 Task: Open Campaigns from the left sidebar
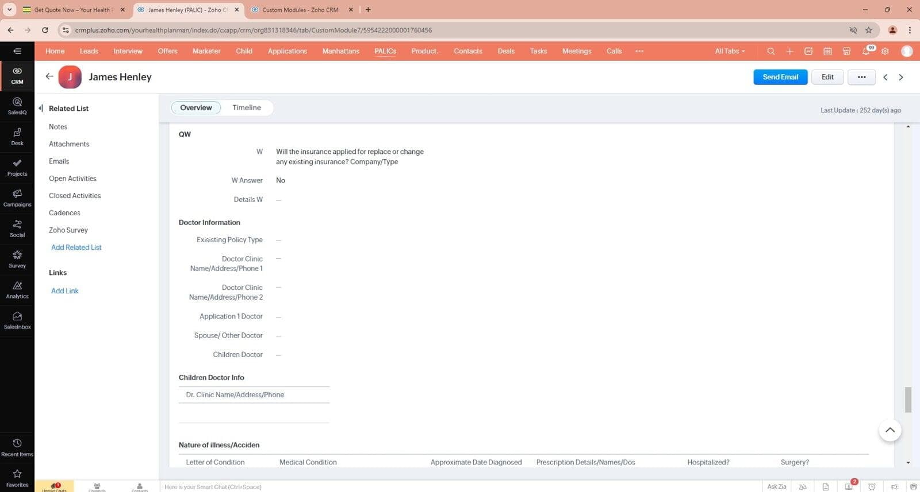pyautogui.click(x=17, y=197)
